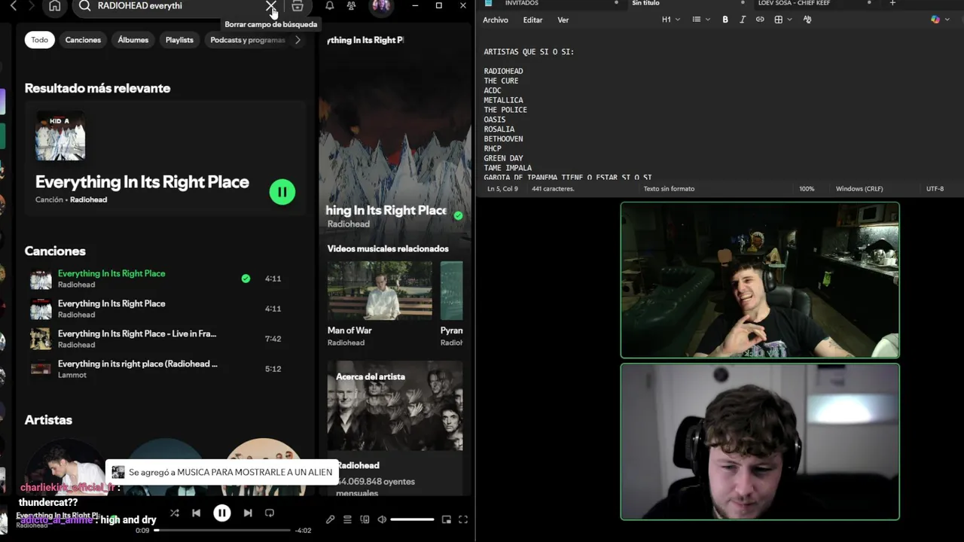Go back with Spotify's left arrow
The height and width of the screenshot is (542, 964).
(x=13, y=6)
